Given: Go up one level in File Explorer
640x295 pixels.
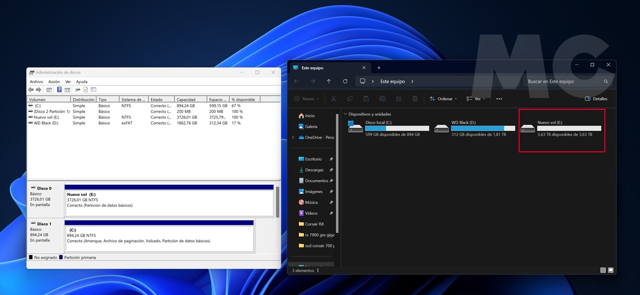Looking at the screenshot, I should [x=329, y=81].
